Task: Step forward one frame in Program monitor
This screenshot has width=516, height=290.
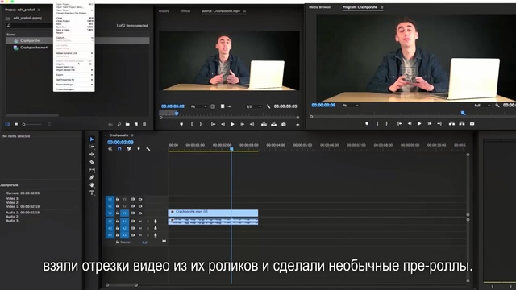Action: click(x=430, y=123)
